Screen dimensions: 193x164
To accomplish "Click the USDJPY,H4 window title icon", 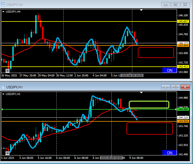I will (x=3, y=5).
